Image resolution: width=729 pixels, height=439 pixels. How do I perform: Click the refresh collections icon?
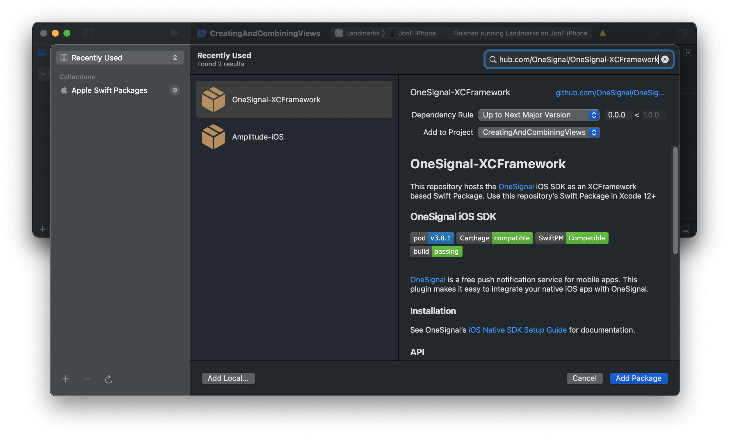[x=109, y=379]
